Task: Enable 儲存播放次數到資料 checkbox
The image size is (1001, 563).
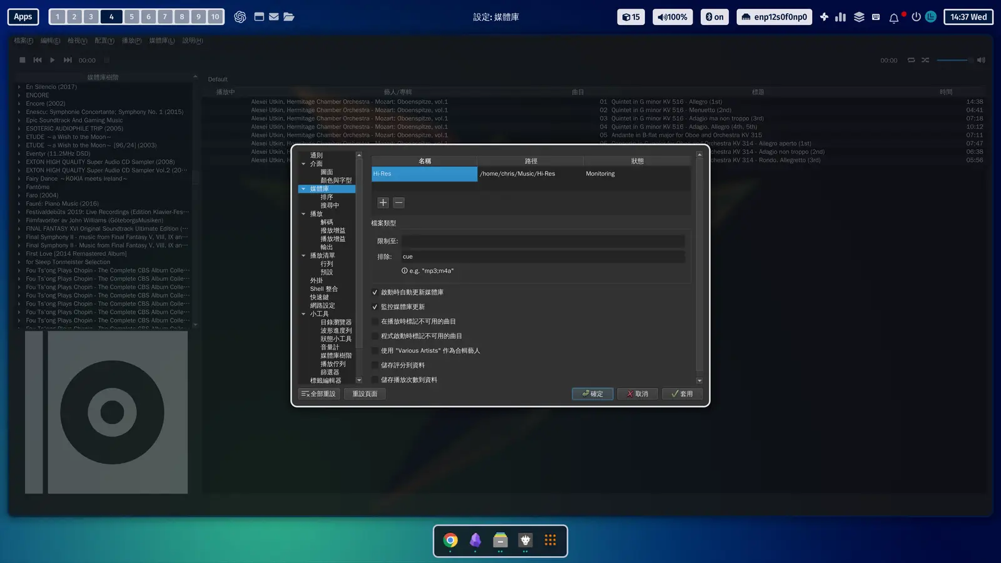Action: coord(375,380)
